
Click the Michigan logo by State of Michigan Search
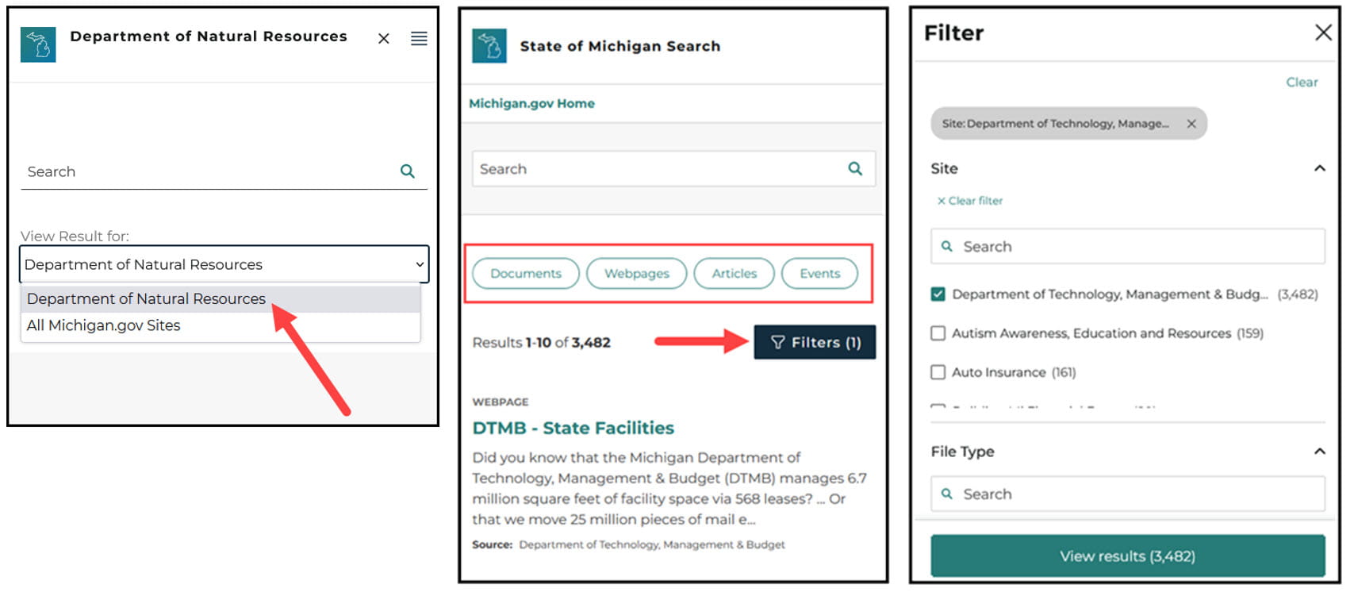489,46
